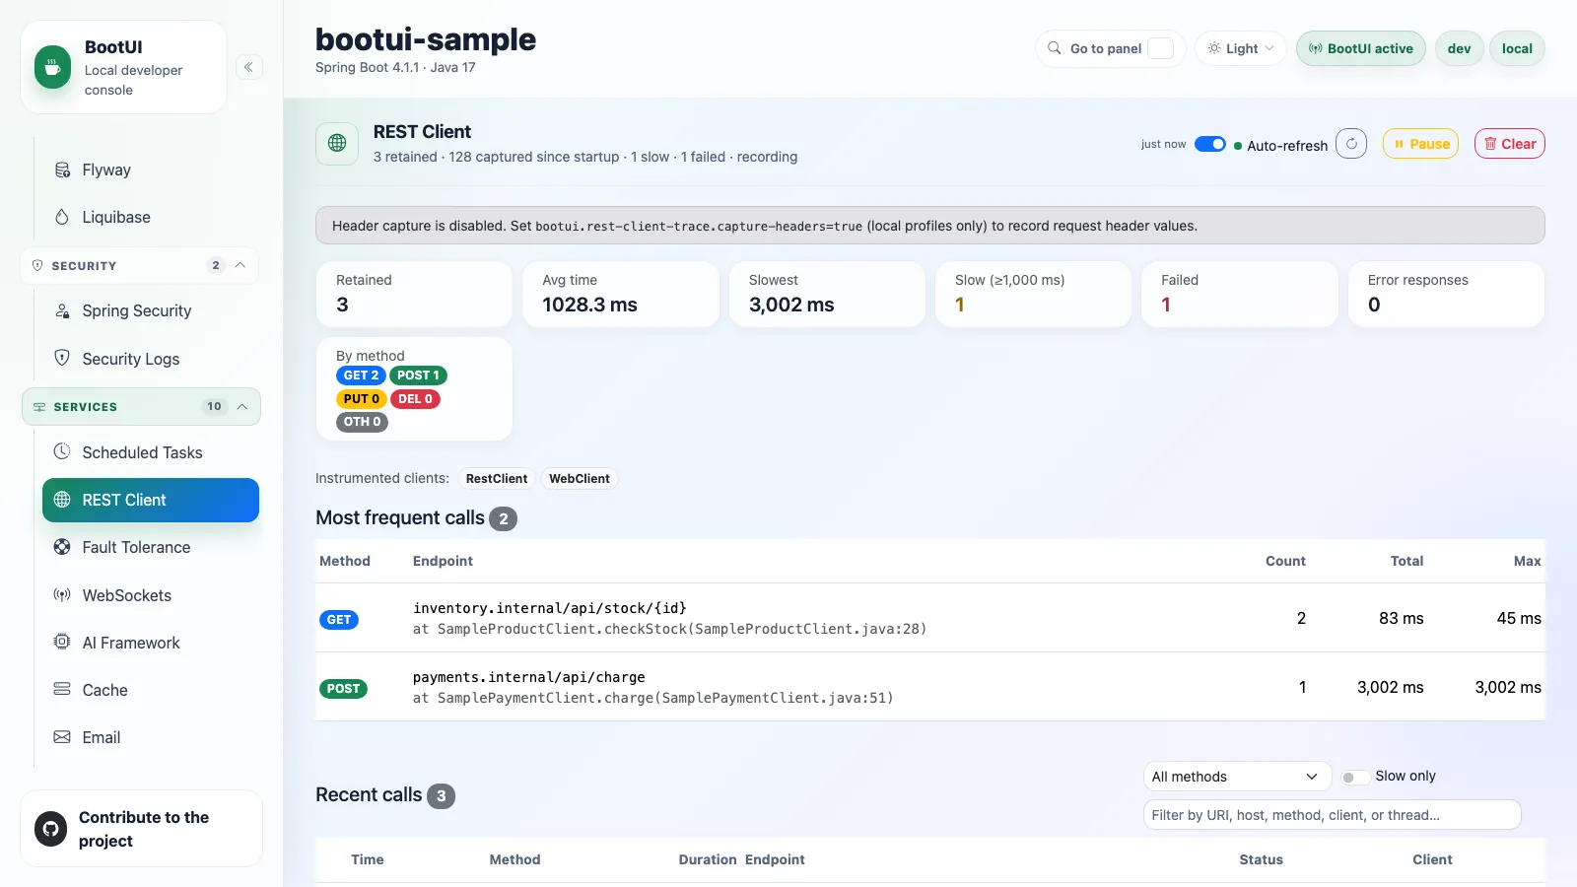Open the Email panel

151,737
